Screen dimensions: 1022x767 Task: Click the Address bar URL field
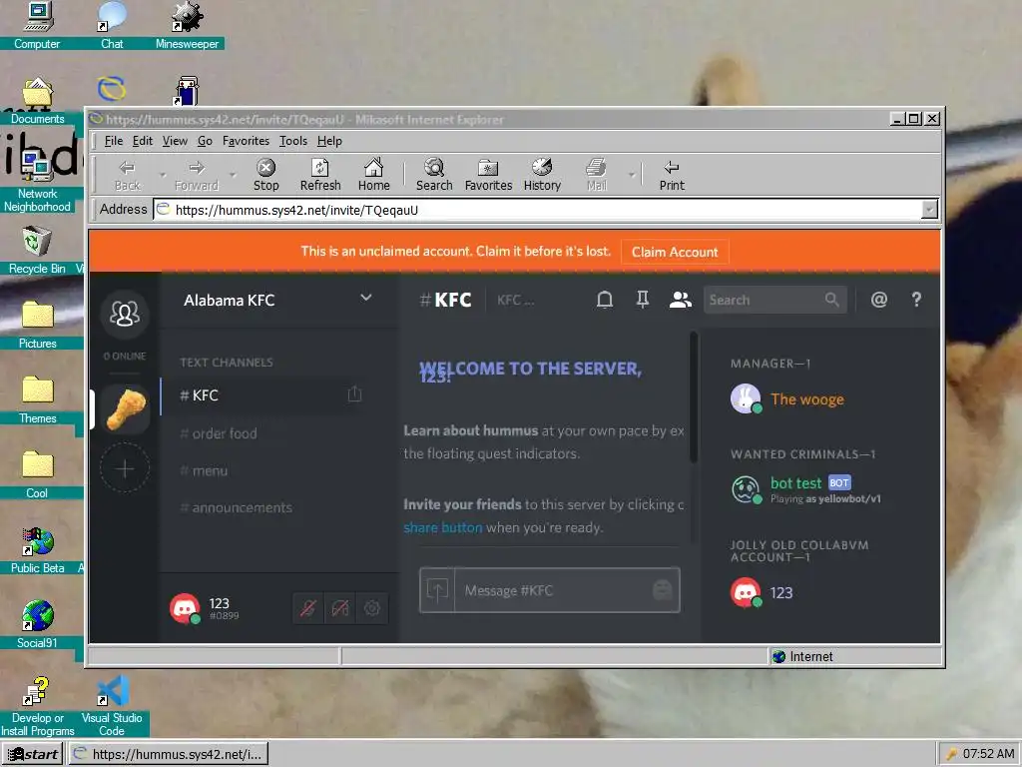click(x=538, y=210)
